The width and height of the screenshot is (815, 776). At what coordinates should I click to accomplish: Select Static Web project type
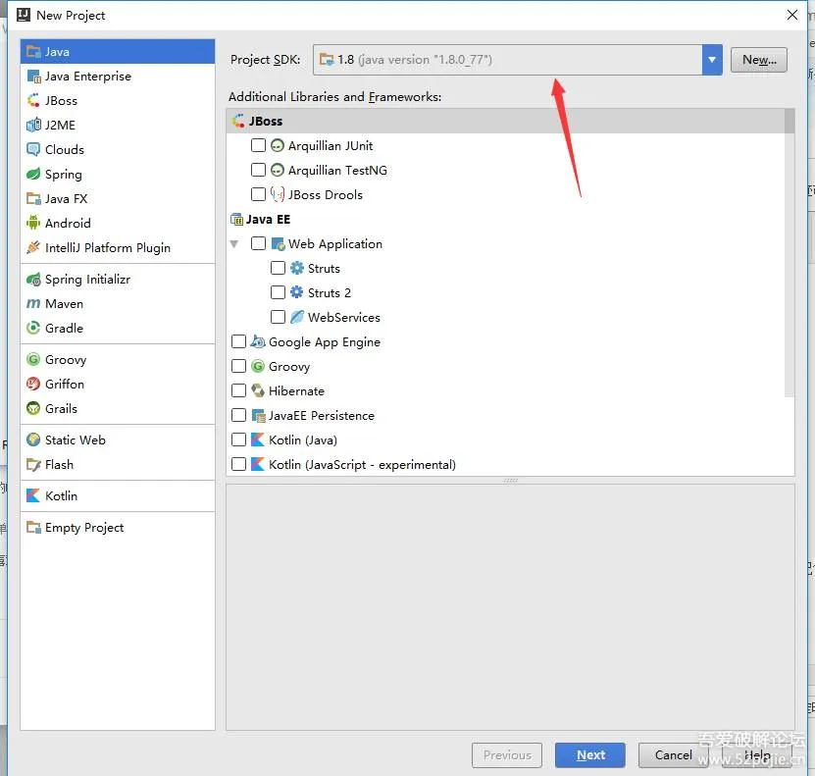pos(118,440)
